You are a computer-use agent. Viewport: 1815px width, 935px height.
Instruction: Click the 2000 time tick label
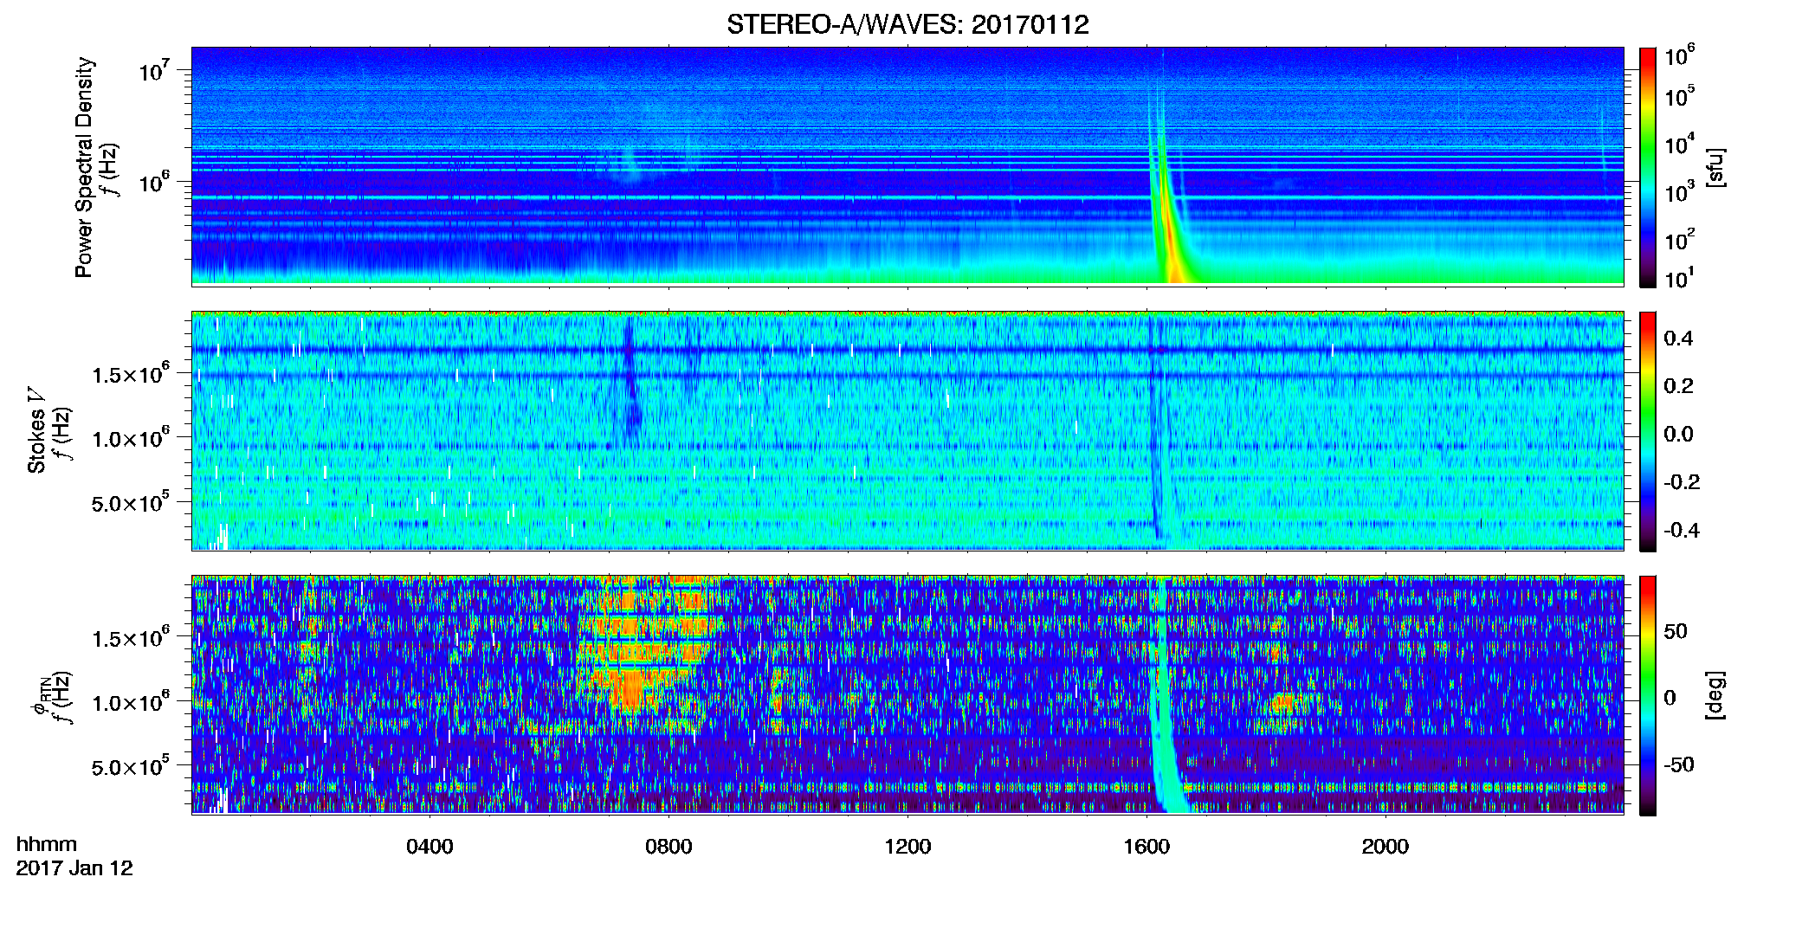1385,846
